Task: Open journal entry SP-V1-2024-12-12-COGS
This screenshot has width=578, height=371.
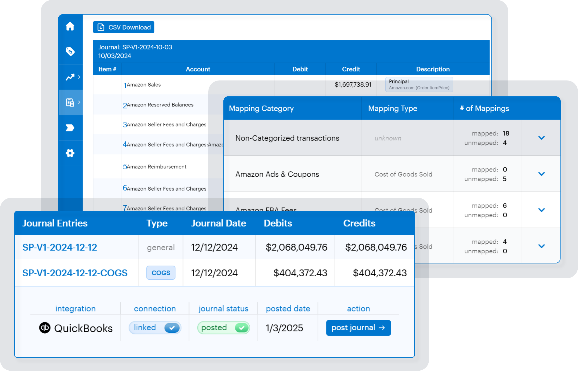Action: click(x=75, y=273)
